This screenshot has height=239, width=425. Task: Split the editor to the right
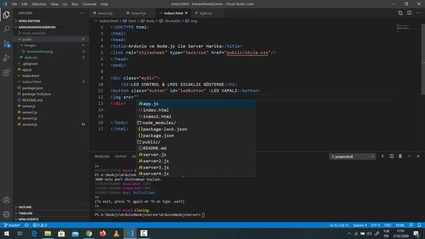coord(409,13)
